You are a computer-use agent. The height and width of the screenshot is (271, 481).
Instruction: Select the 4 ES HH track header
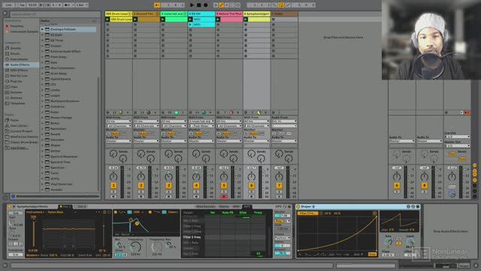click(201, 14)
